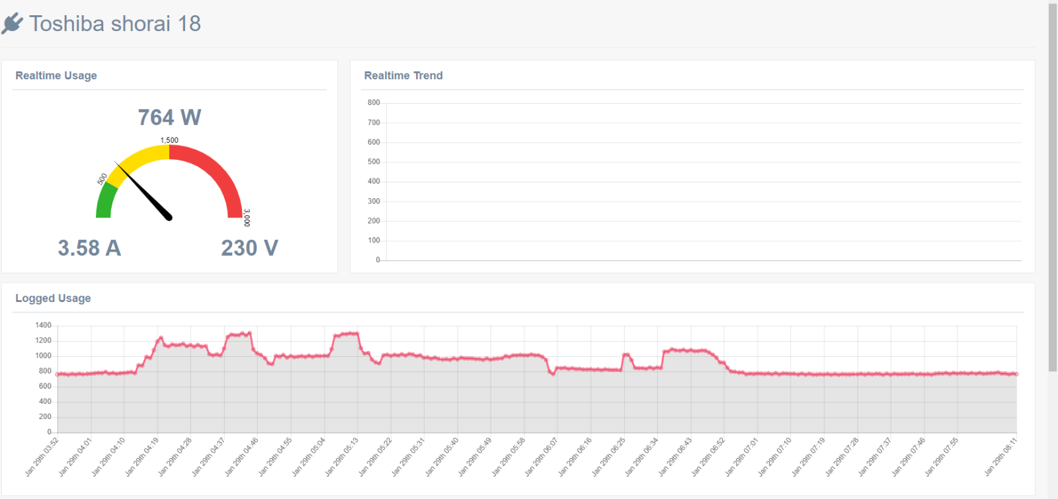Click the 100 axis label in Realtime Trend
Viewport: 1058px width, 499px height.
click(x=374, y=241)
